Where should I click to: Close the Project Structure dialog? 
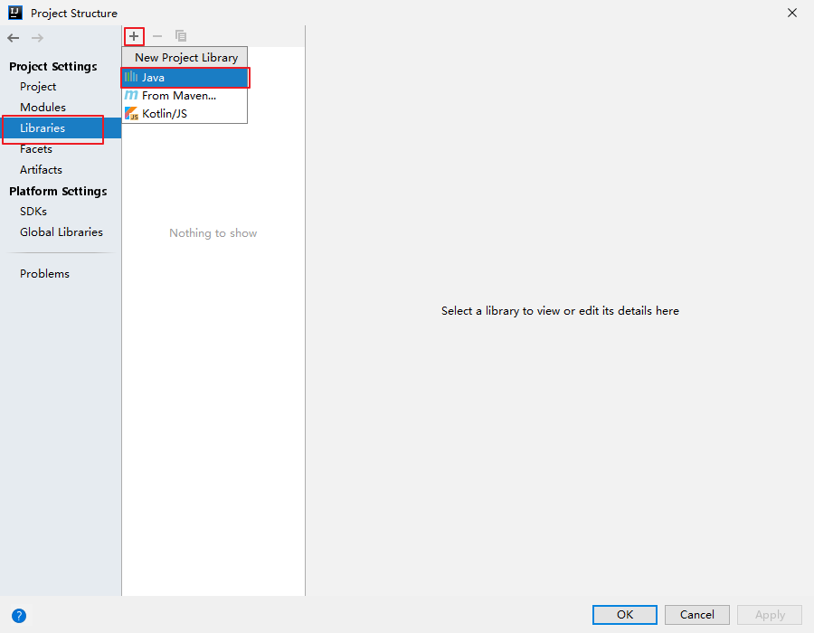(x=792, y=13)
